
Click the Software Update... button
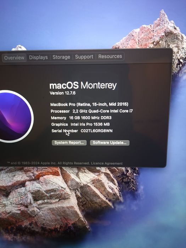pos(109,143)
